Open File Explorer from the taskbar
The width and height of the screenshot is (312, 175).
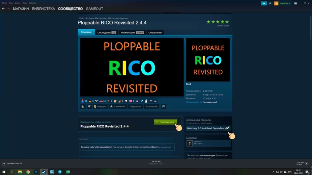click(20, 172)
